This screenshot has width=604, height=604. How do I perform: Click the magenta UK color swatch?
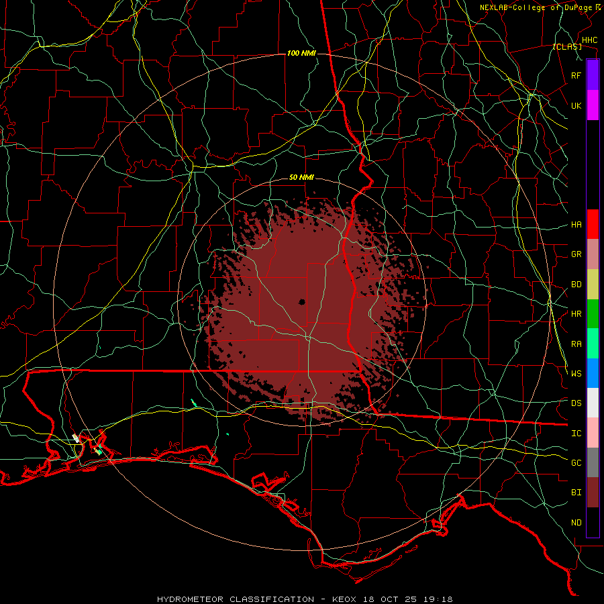593,105
